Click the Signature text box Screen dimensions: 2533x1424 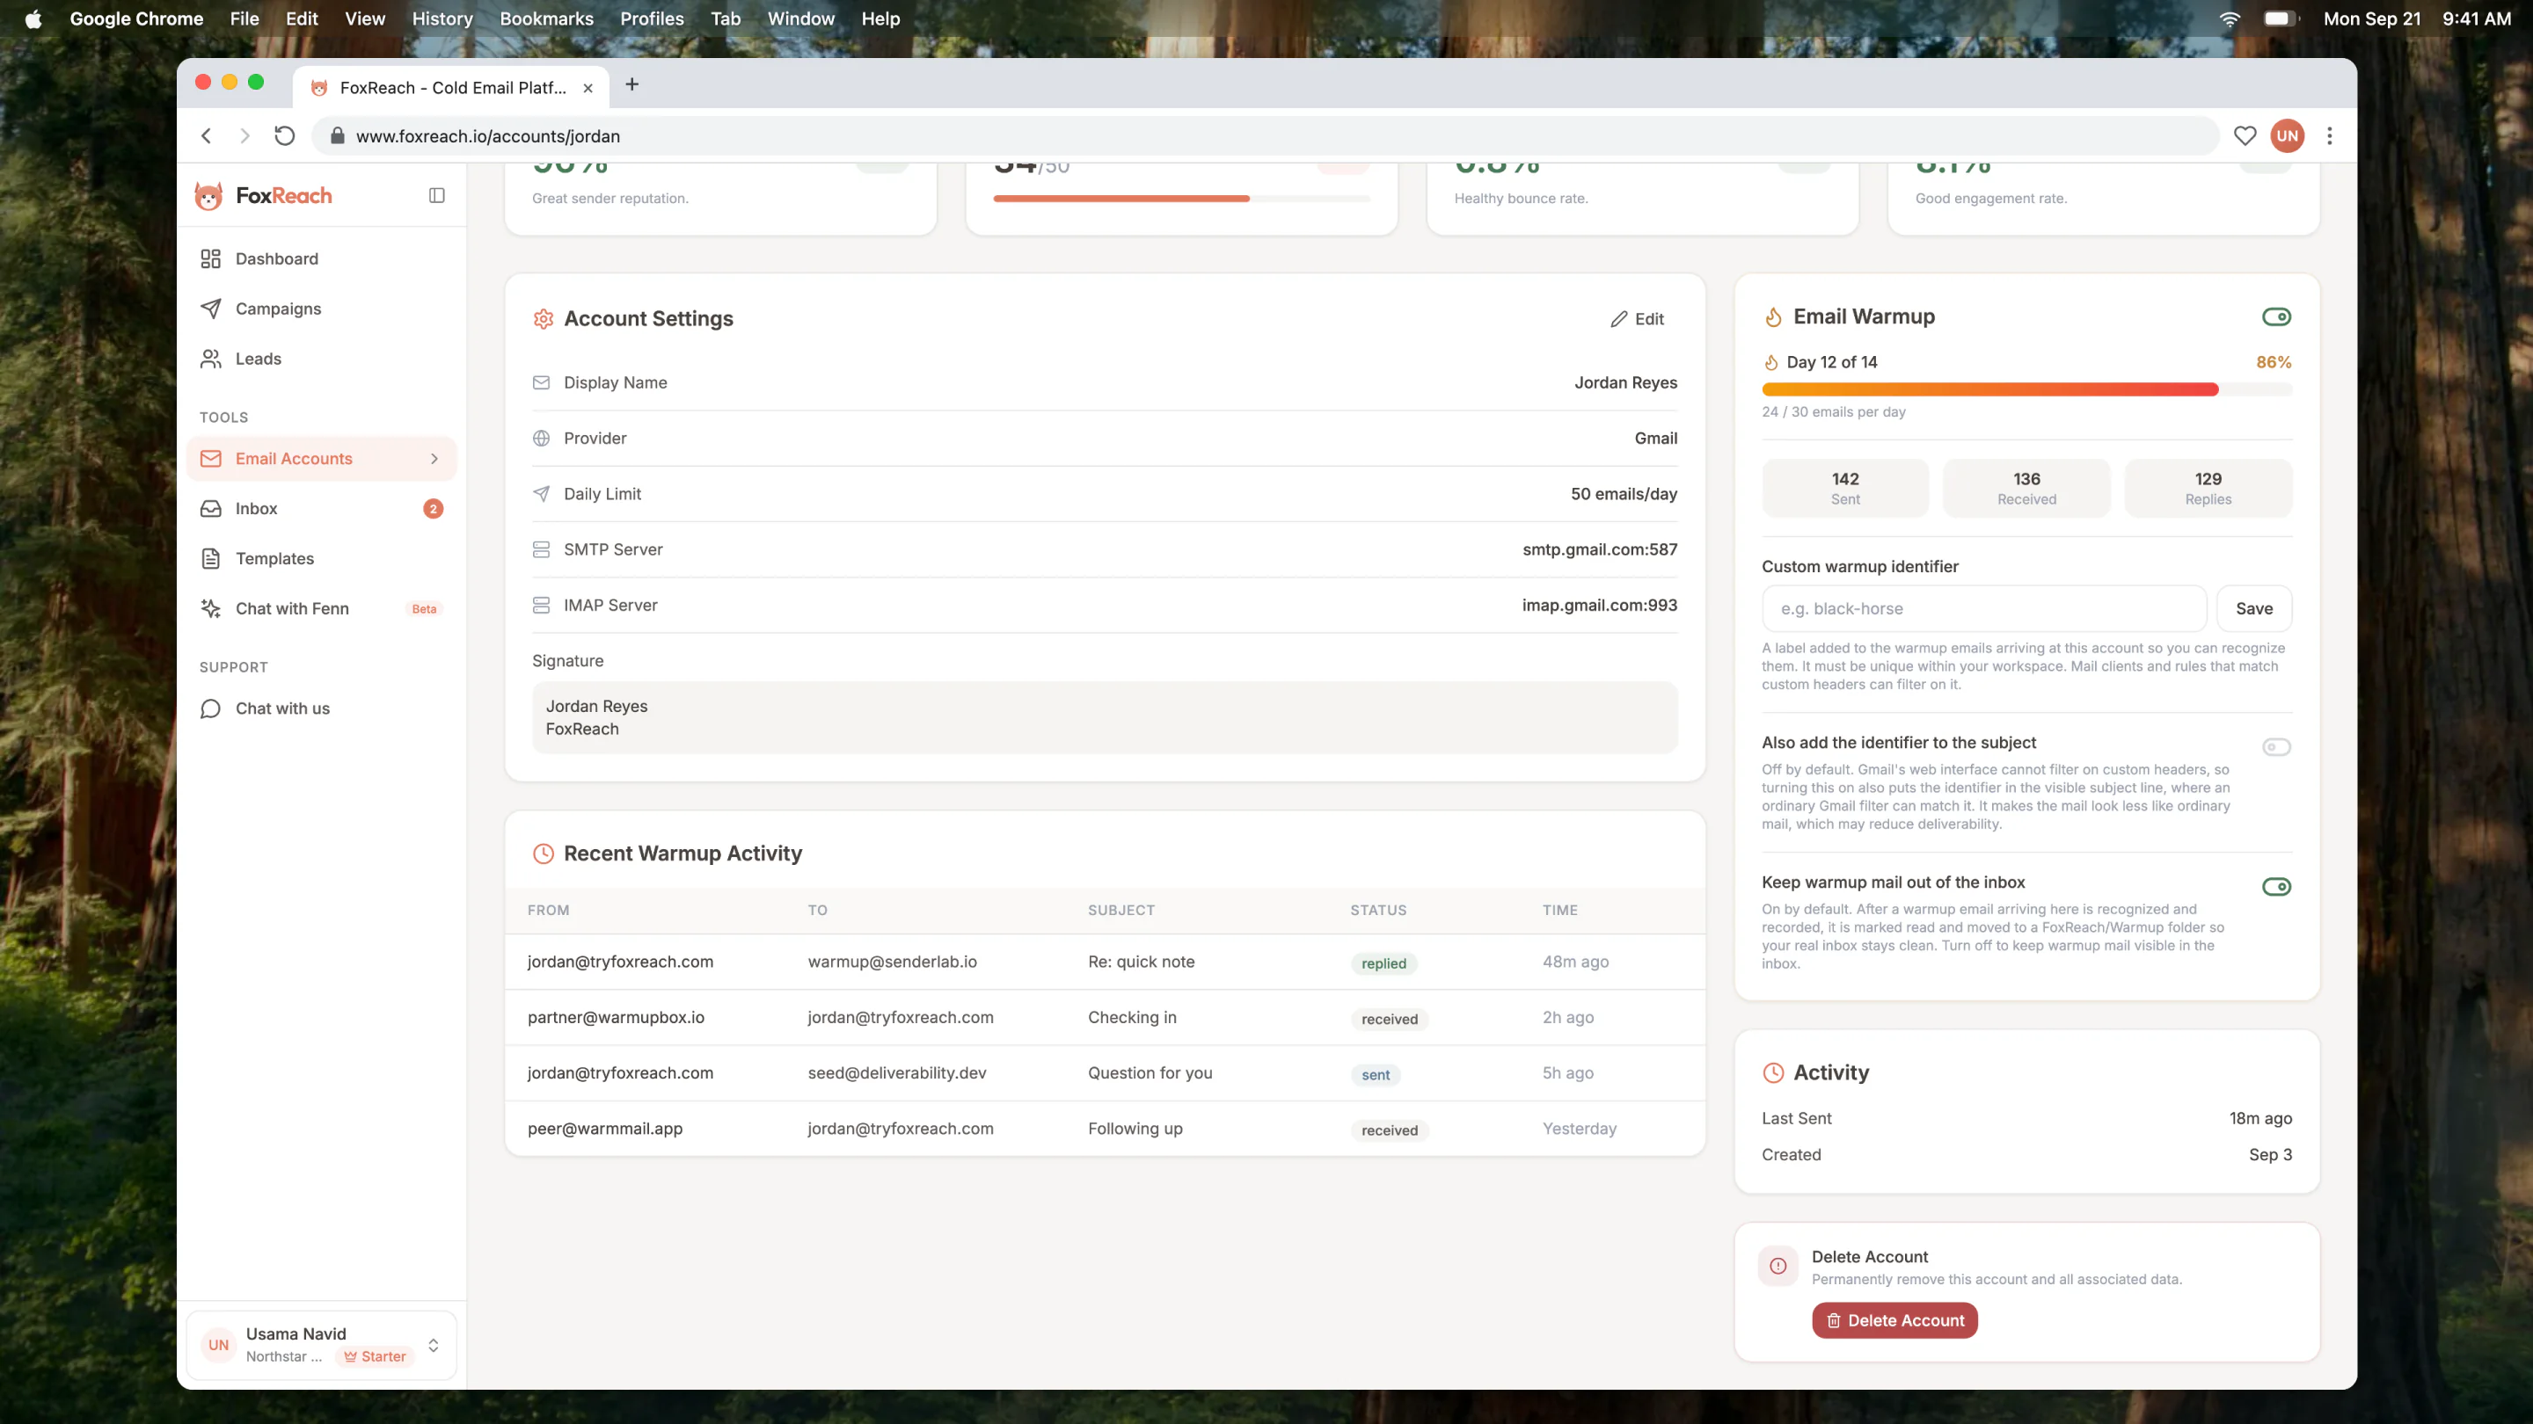pyautogui.click(x=1105, y=717)
